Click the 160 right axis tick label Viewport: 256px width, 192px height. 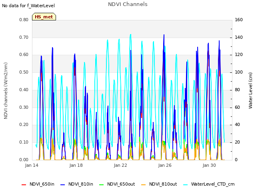tap(239, 20)
